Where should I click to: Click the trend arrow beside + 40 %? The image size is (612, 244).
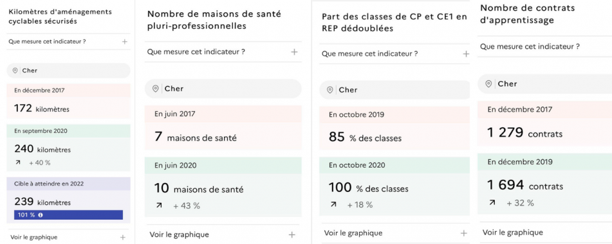tap(17, 162)
